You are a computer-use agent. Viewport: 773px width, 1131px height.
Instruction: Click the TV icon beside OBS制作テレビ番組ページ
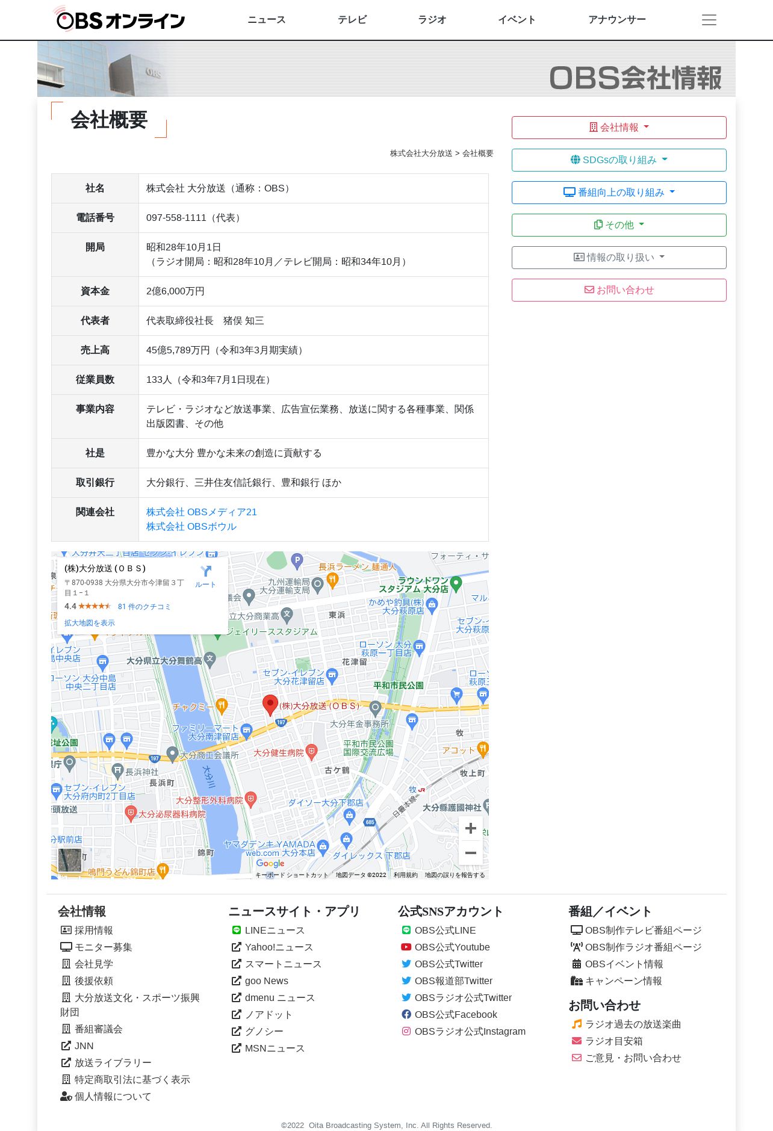pyautogui.click(x=577, y=930)
